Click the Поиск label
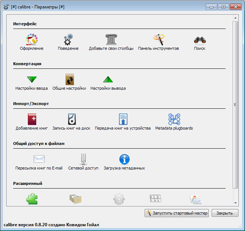 200,48
